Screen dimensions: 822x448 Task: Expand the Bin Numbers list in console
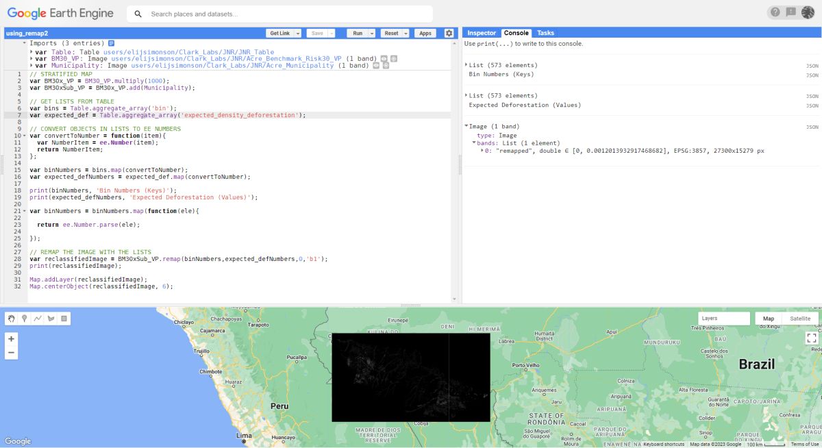tap(466, 64)
